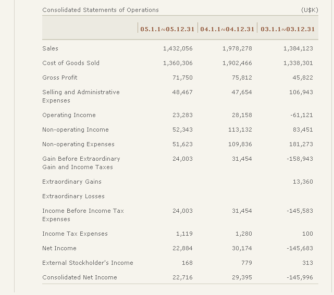Viewport: 334px width, 295px height.
Task: Click the Consolidated Net Income label
Action: 80,277
